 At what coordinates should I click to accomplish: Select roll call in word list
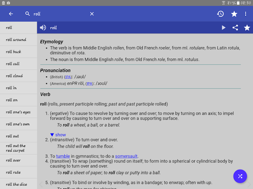click(x=18, y=64)
